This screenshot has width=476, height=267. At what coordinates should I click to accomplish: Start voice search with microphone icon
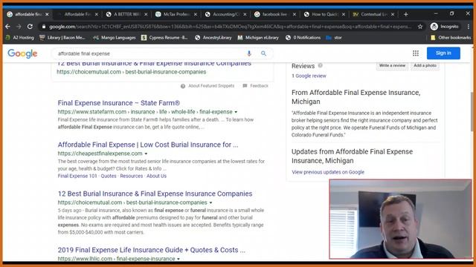[x=249, y=53]
